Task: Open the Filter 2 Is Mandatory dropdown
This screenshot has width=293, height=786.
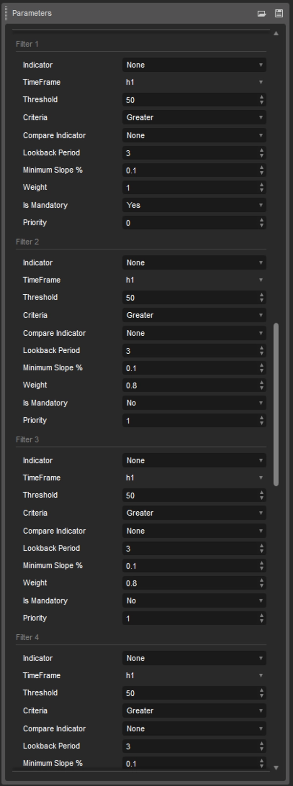Action: pyautogui.click(x=194, y=403)
